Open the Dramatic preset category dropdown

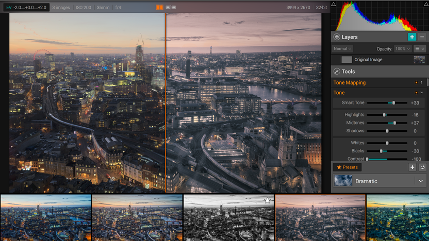click(421, 181)
